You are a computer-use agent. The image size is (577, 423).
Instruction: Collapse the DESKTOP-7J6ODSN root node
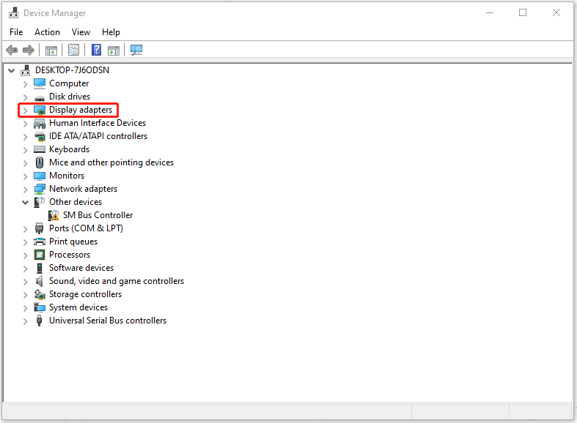(12, 70)
